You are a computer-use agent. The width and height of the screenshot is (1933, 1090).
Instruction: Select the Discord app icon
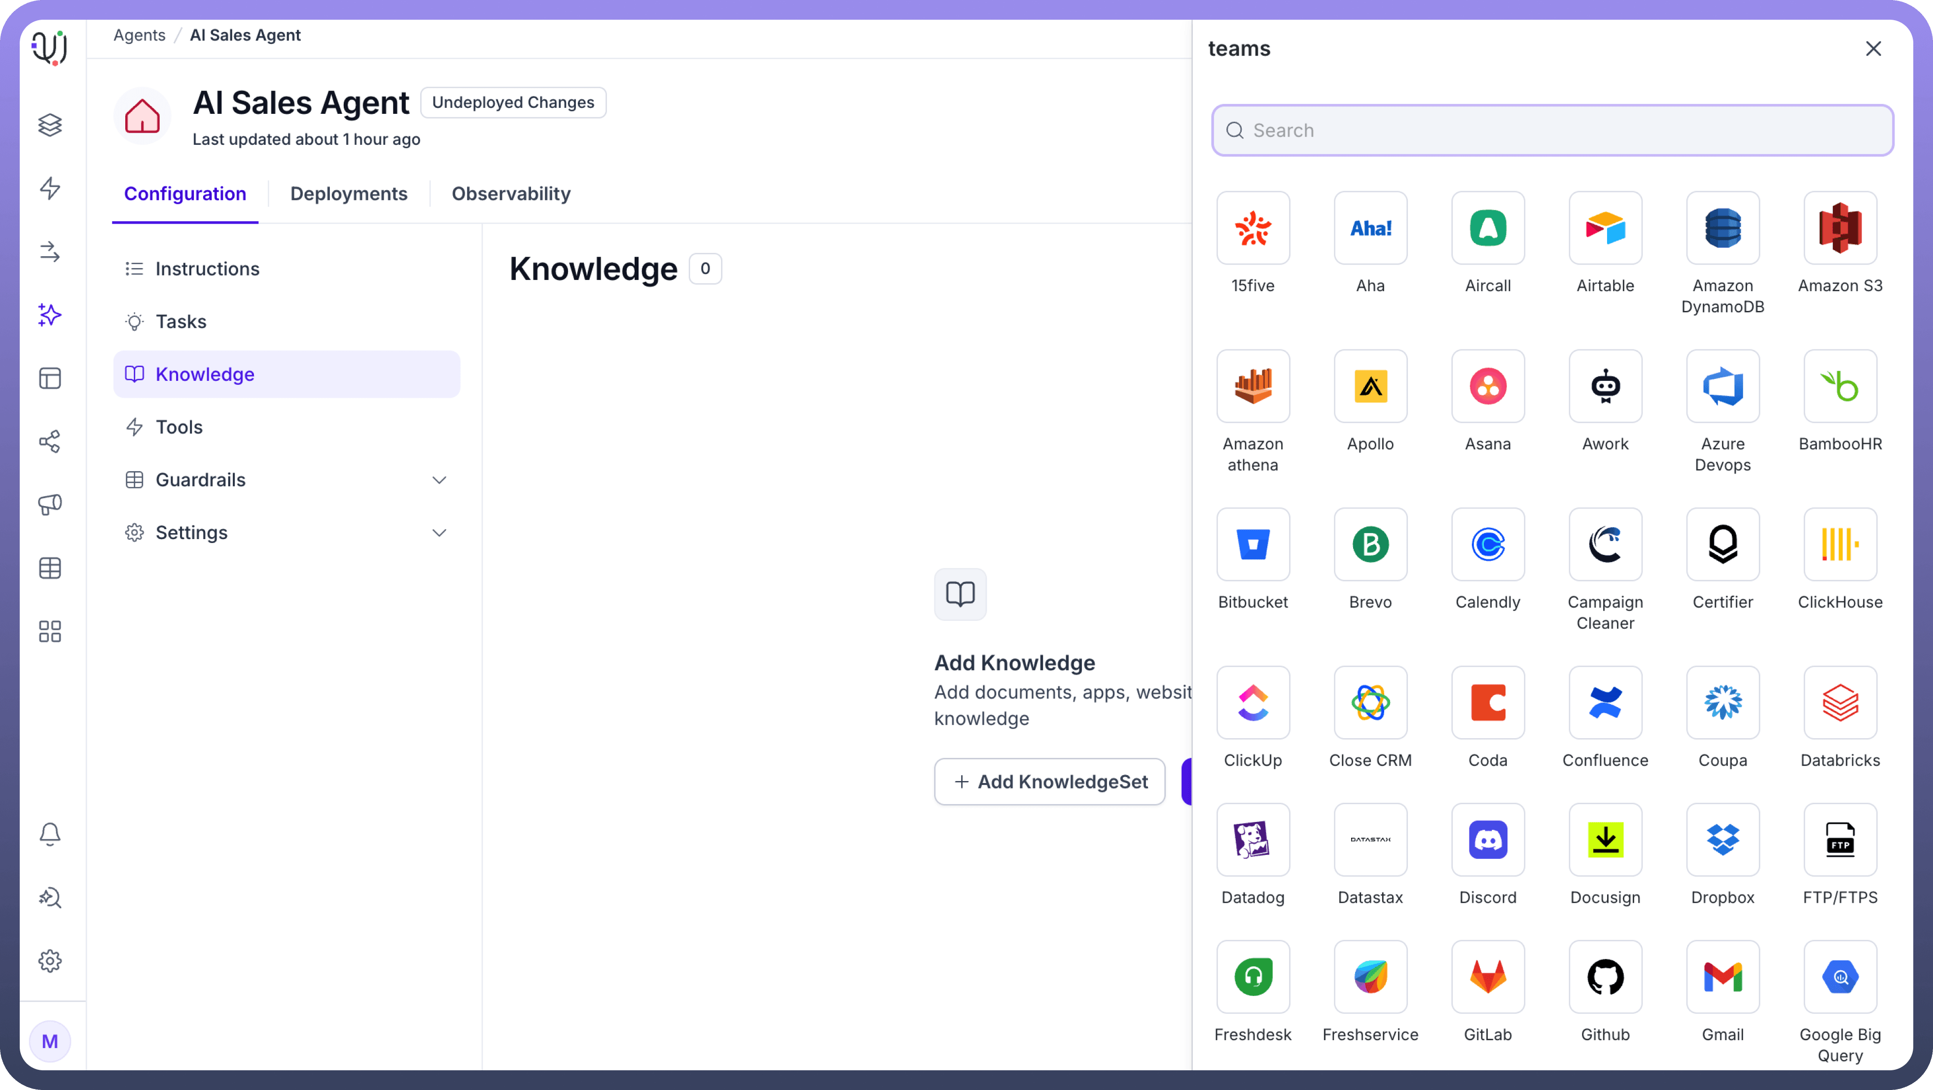point(1487,840)
